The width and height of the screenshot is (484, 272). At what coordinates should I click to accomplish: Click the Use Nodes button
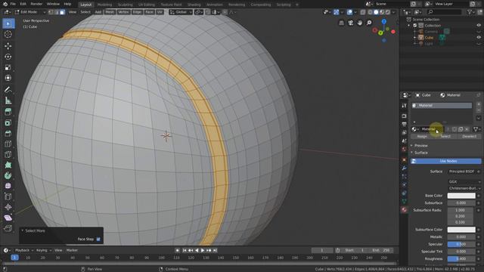pos(445,161)
